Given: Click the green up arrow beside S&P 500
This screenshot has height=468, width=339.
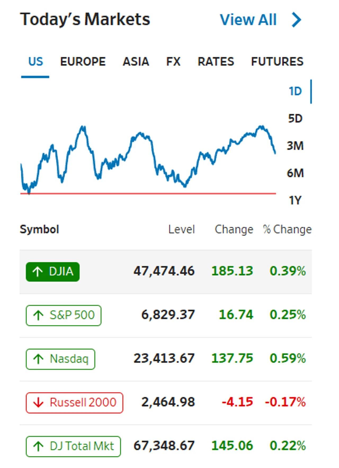Looking at the screenshot, I should coord(38,315).
